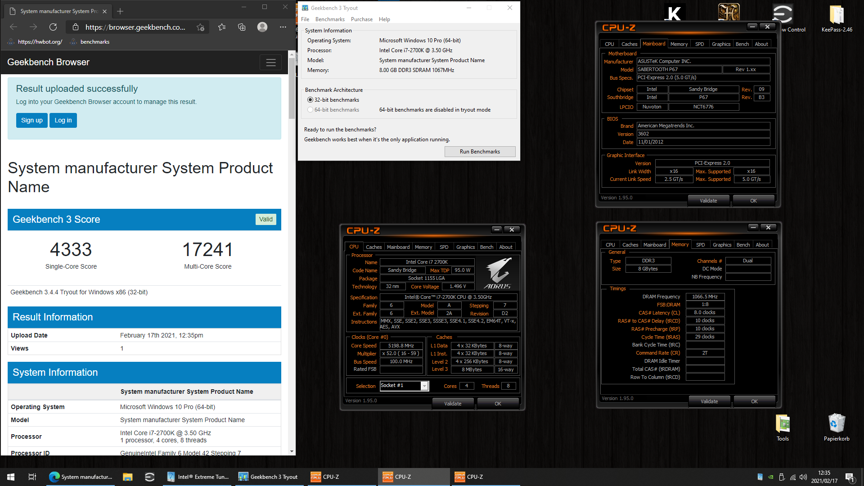This screenshot has width=864, height=486.
Task: Click Validate in Mainboard CPU-Z window
Action: (708, 201)
